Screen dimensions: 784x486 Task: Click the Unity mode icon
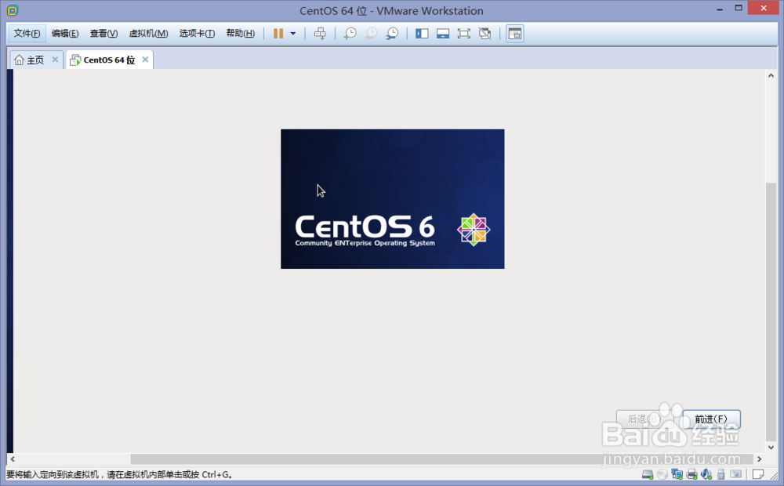tap(485, 34)
